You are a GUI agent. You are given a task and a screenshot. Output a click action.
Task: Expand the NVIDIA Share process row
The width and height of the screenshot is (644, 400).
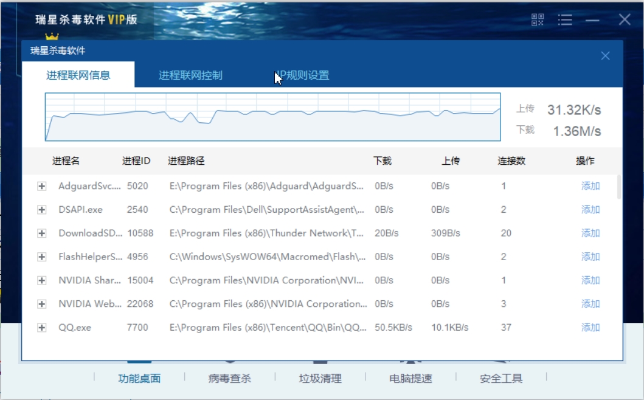[42, 281]
